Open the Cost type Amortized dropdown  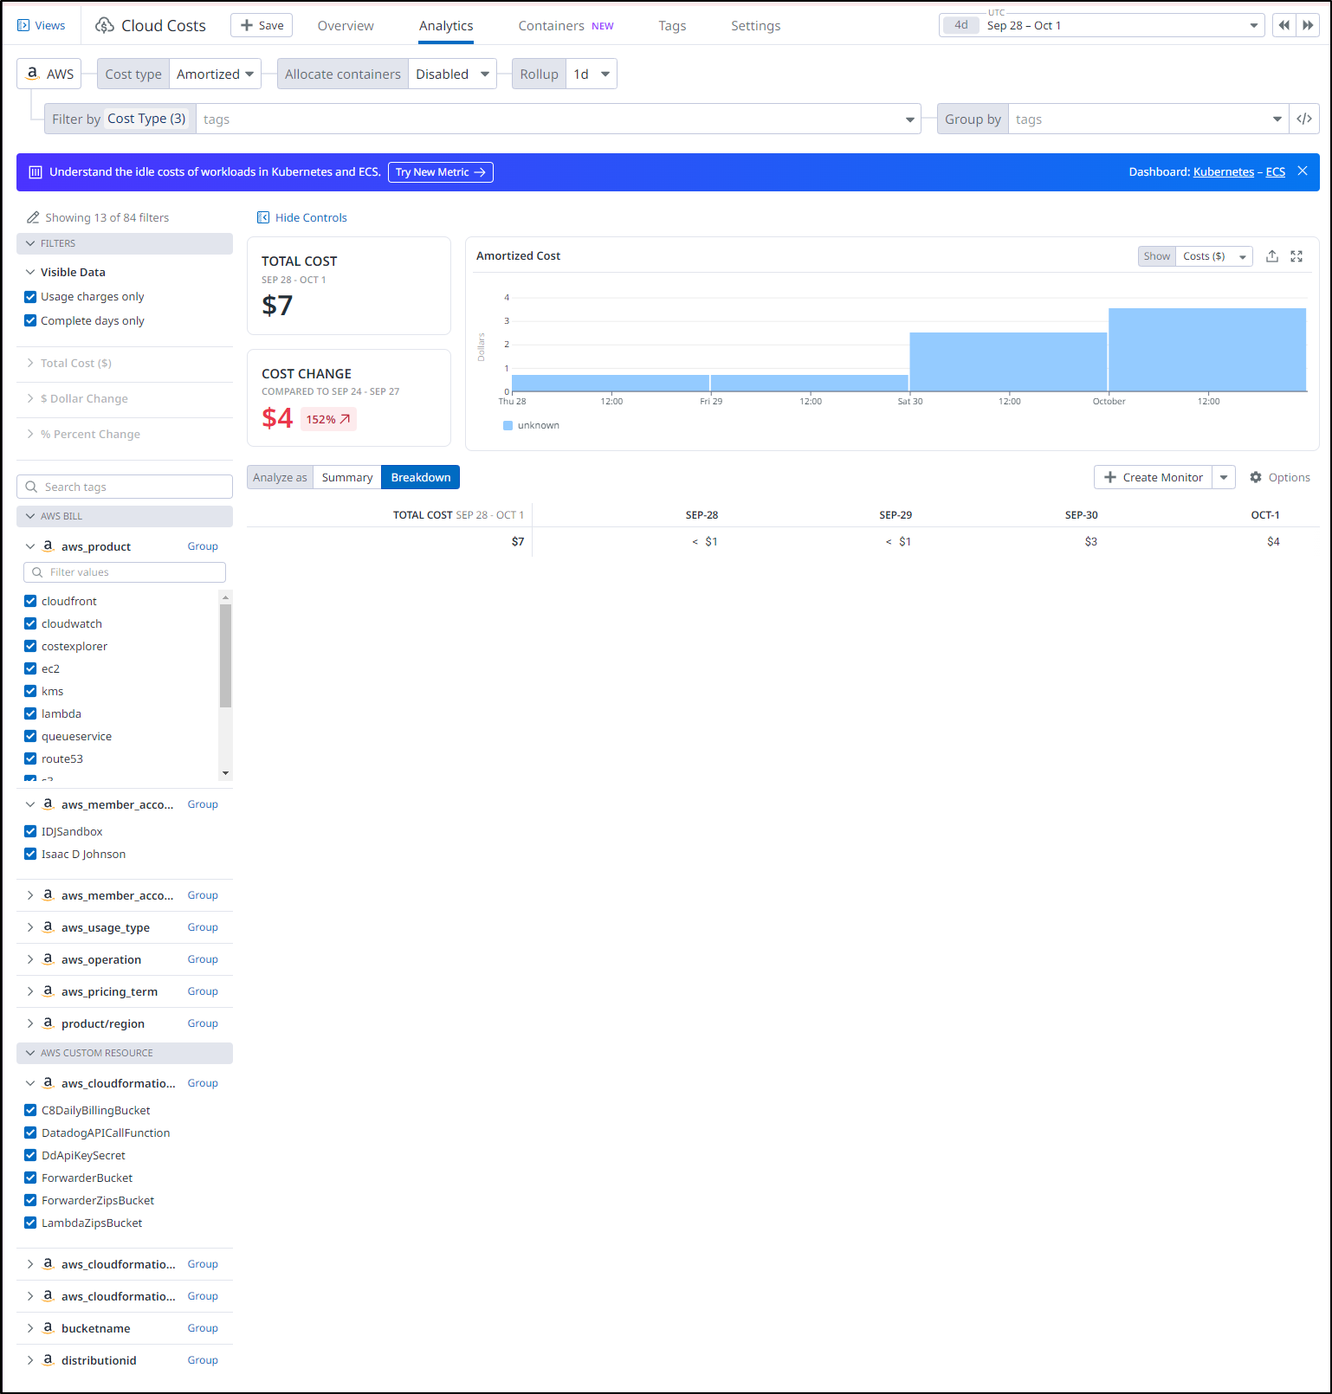coord(216,74)
